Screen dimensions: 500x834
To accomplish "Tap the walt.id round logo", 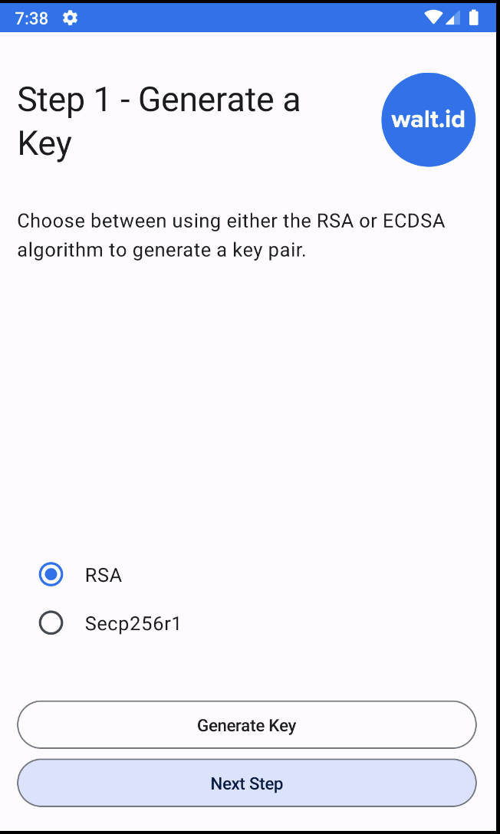I will 428,120.
